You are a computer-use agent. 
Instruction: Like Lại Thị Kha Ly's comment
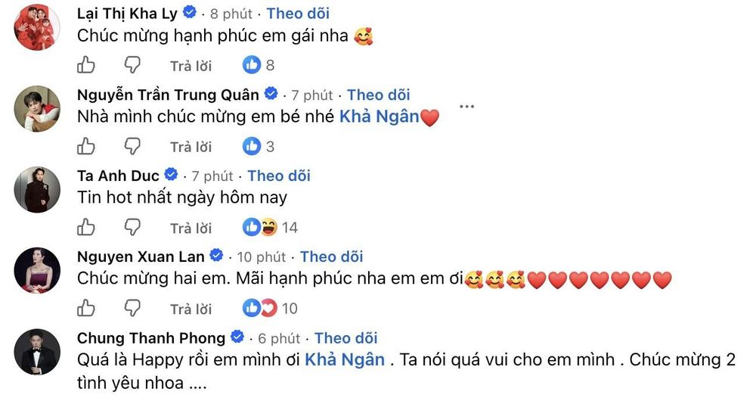pyautogui.click(x=86, y=65)
